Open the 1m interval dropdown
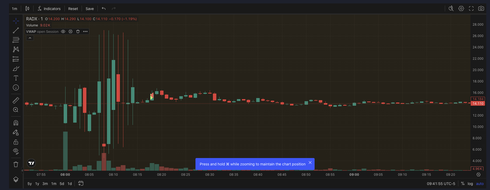The height and width of the screenshot is (190, 490). click(15, 9)
